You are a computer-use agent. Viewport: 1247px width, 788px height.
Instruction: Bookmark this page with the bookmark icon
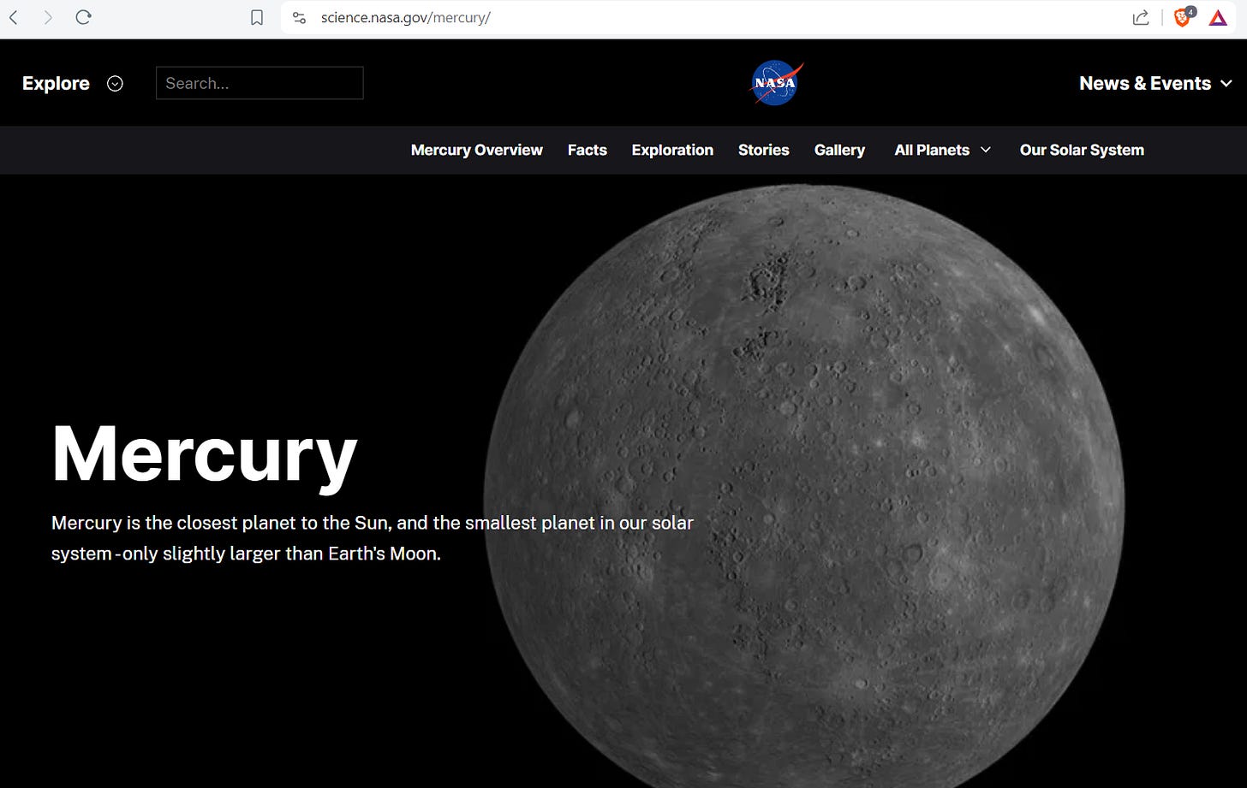click(257, 17)
